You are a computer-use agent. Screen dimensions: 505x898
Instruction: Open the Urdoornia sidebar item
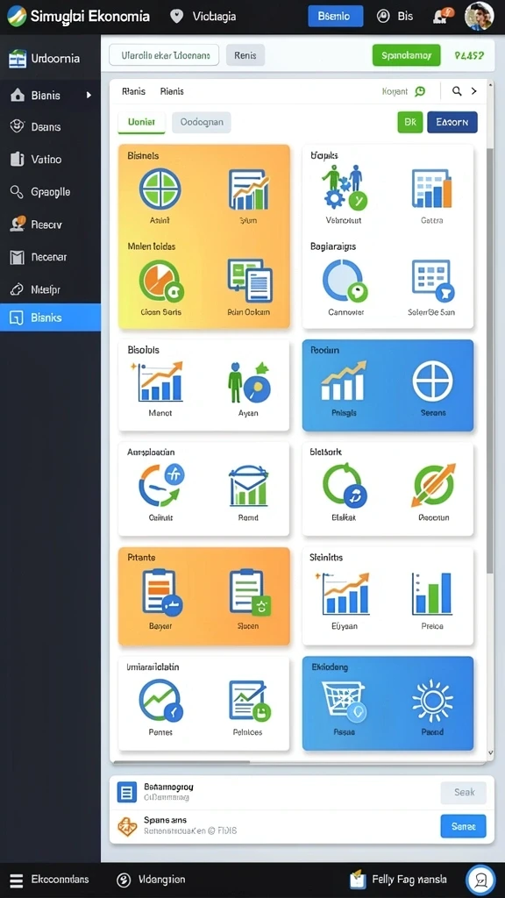point(50,59)
